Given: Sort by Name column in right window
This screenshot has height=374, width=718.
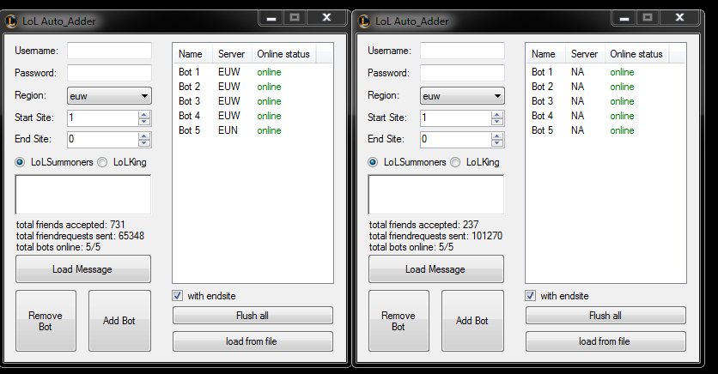Looking at the screenshot, I should [546, 54].
